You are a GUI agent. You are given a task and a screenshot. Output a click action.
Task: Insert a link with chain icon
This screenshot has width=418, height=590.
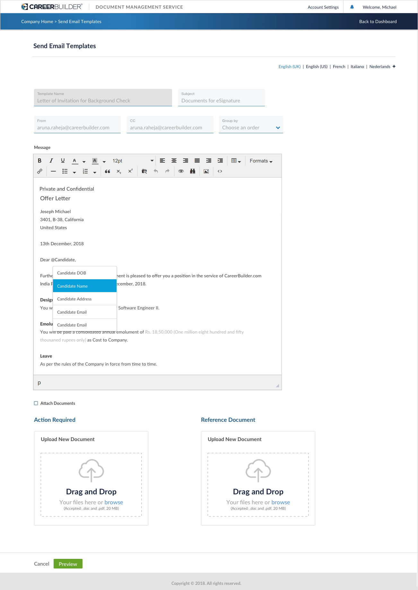click(x=40, y=171)
